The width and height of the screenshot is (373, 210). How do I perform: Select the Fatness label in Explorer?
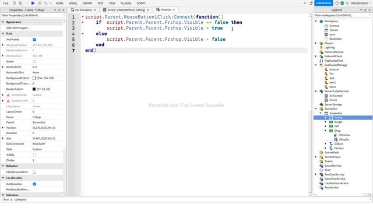[x=339, y=148]
